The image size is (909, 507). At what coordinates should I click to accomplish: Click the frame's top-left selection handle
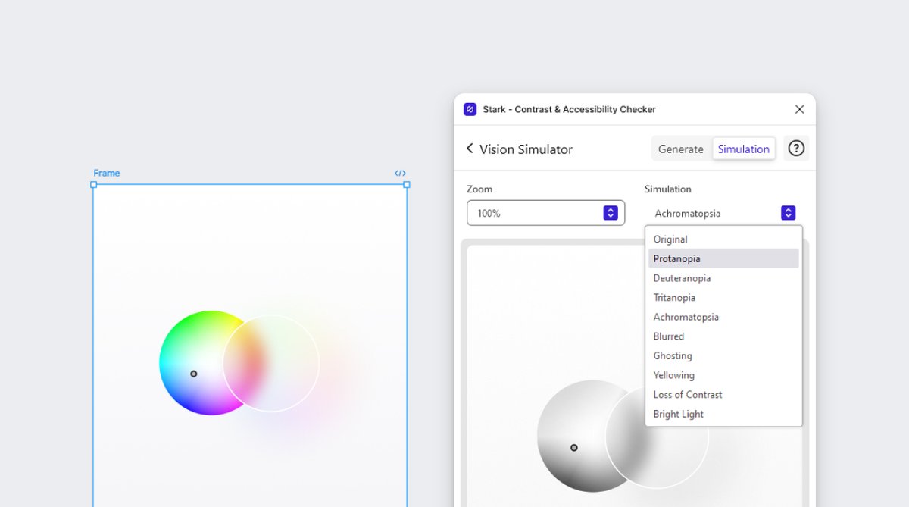[x=94, y=184]
